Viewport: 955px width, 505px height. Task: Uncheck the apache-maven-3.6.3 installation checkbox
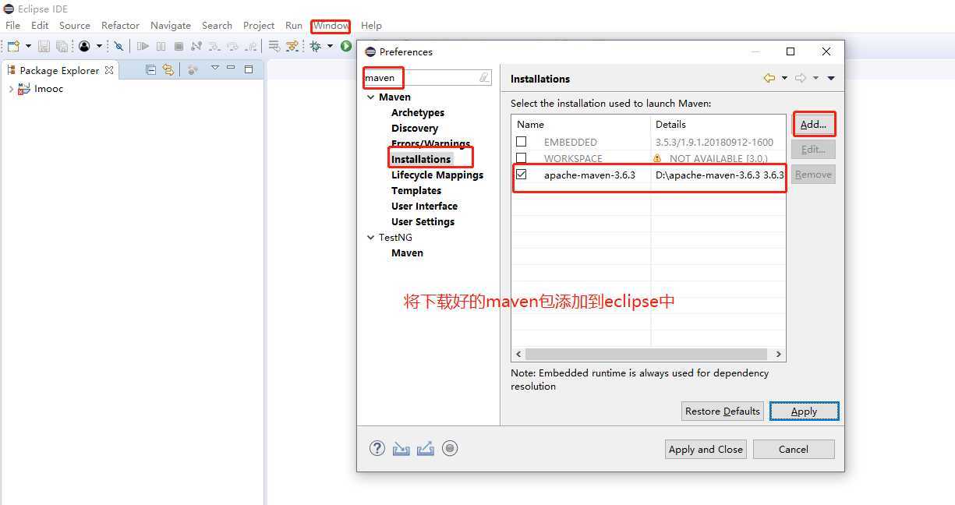click(x=522, y=175)
